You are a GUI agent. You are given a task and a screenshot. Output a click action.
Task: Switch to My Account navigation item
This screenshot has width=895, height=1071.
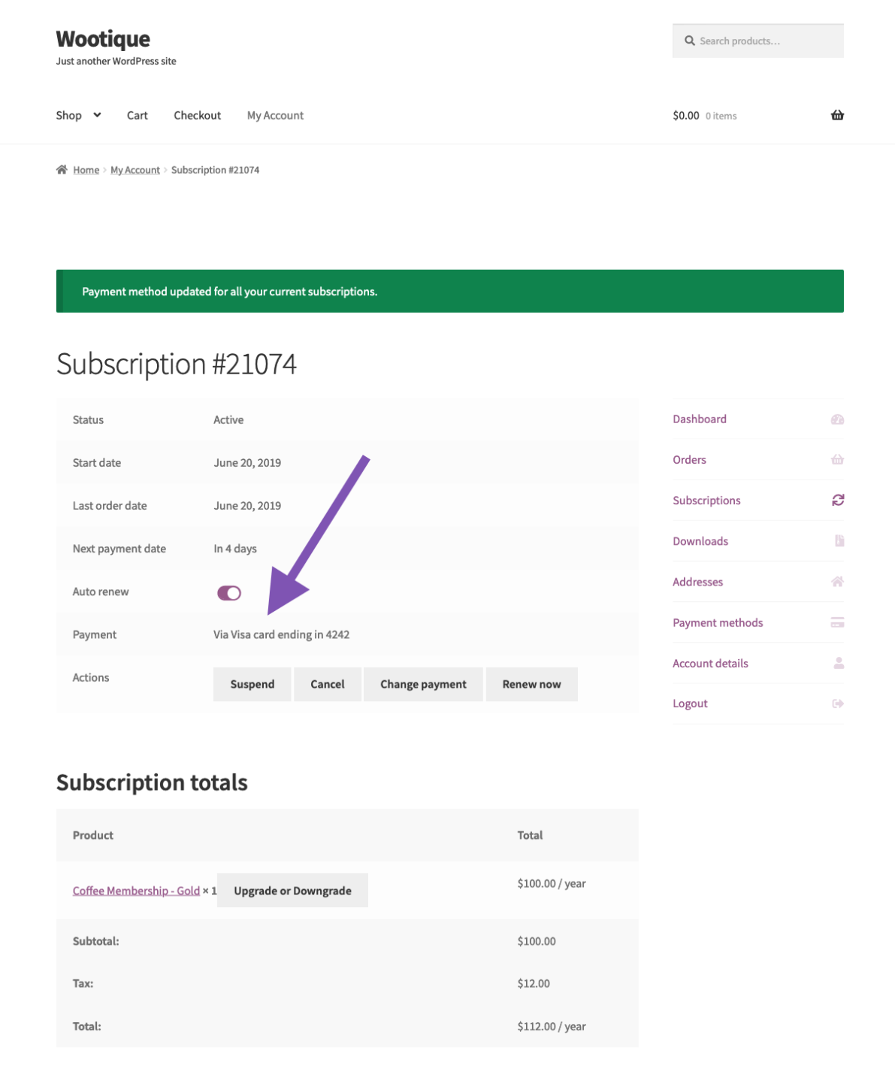(275, 115)
